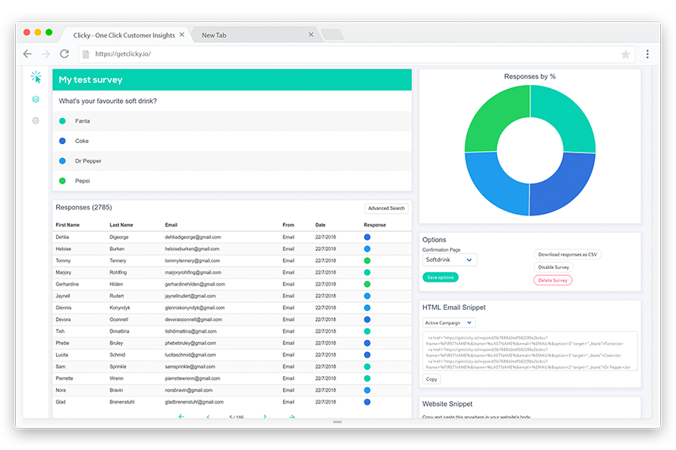676x450 pixels.
Task: Select the Fanta answer option dot
Action: pos(62,121)
